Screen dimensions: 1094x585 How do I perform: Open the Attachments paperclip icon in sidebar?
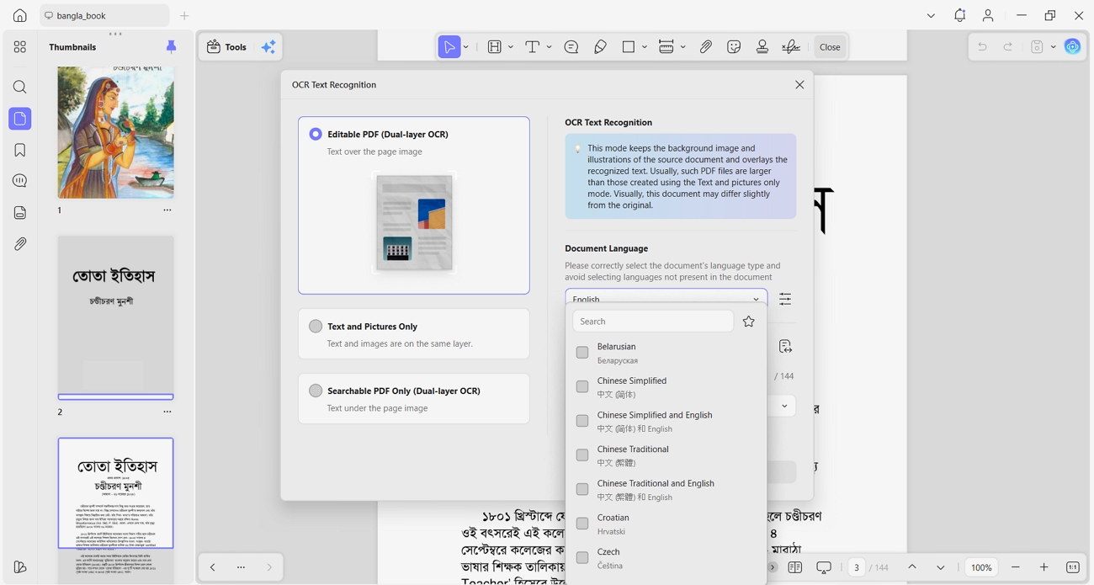[x=19, y=244]
